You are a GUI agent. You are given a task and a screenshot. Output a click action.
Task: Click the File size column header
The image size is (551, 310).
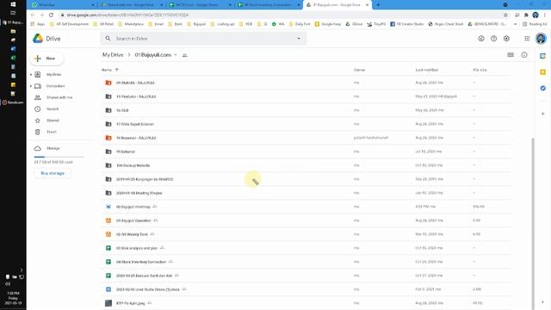click(480, 70)
